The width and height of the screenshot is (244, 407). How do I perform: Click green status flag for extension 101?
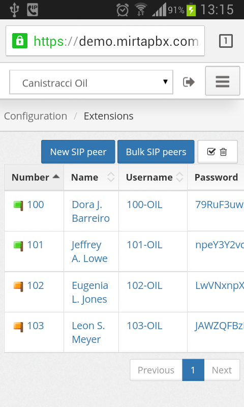point(18,246)
